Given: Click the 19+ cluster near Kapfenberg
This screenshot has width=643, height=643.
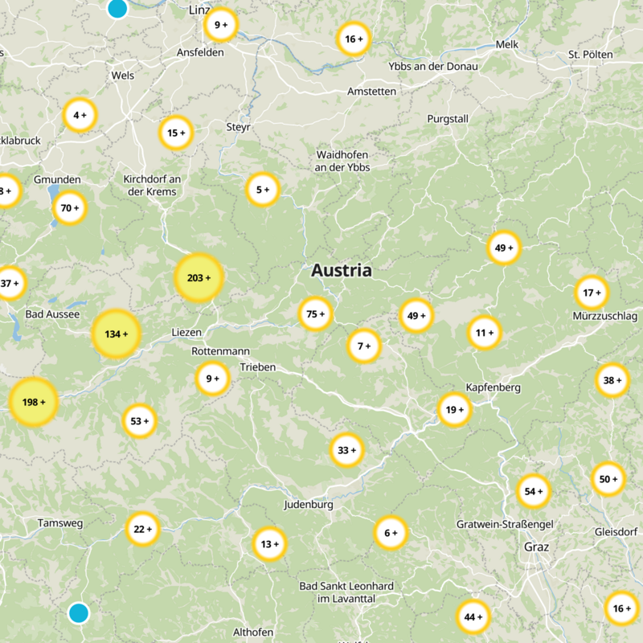Looking at the screenshot, I should (453, 408).
